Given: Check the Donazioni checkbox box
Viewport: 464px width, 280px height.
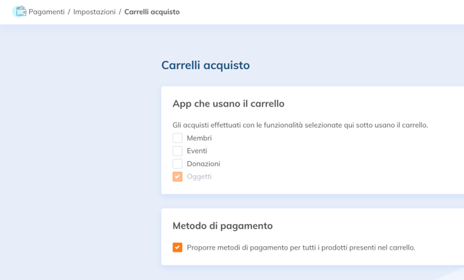Looking at the screenshot, I should 177,164.
